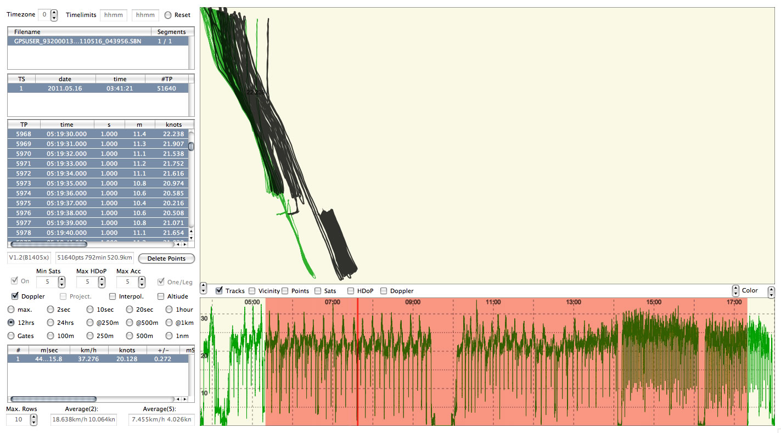Select the Gates radio button
The height and width of the screenshot is (433, 781).
(x=12, y=336)
